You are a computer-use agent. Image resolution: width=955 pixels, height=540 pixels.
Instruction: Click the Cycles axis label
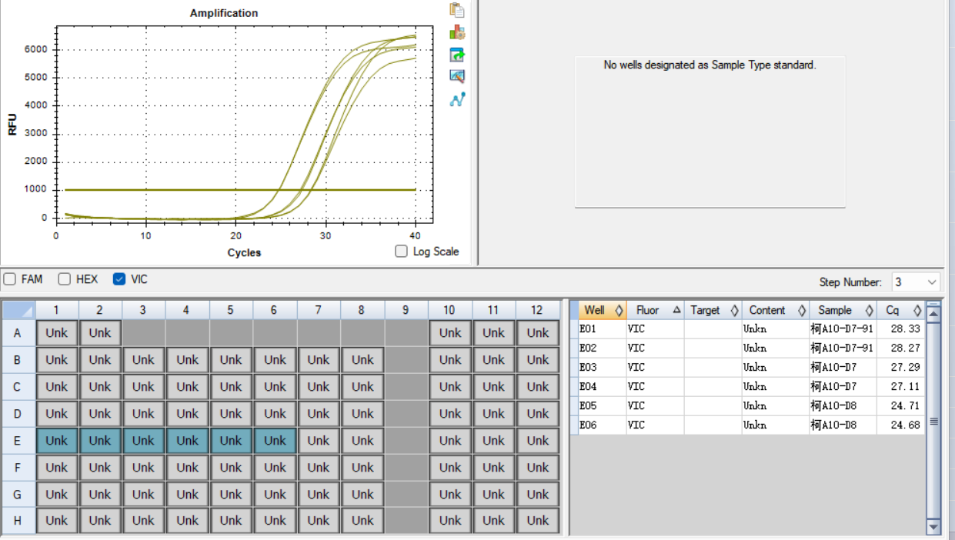[x=244, y=252]
